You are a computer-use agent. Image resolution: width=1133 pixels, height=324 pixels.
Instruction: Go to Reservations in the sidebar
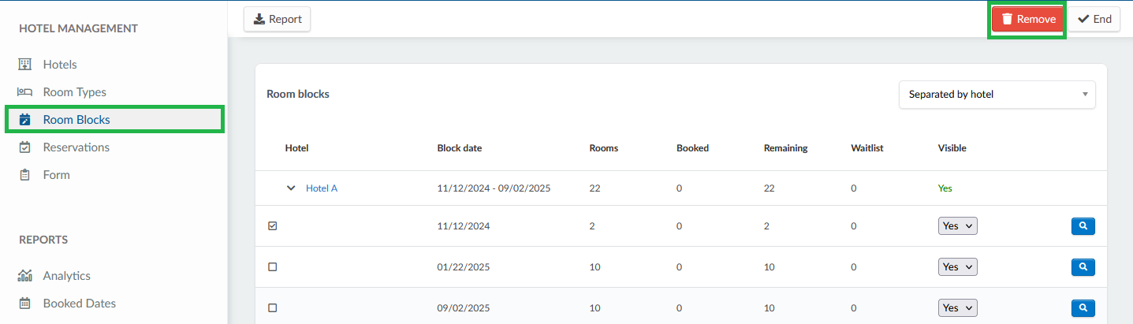coord(76,147)
